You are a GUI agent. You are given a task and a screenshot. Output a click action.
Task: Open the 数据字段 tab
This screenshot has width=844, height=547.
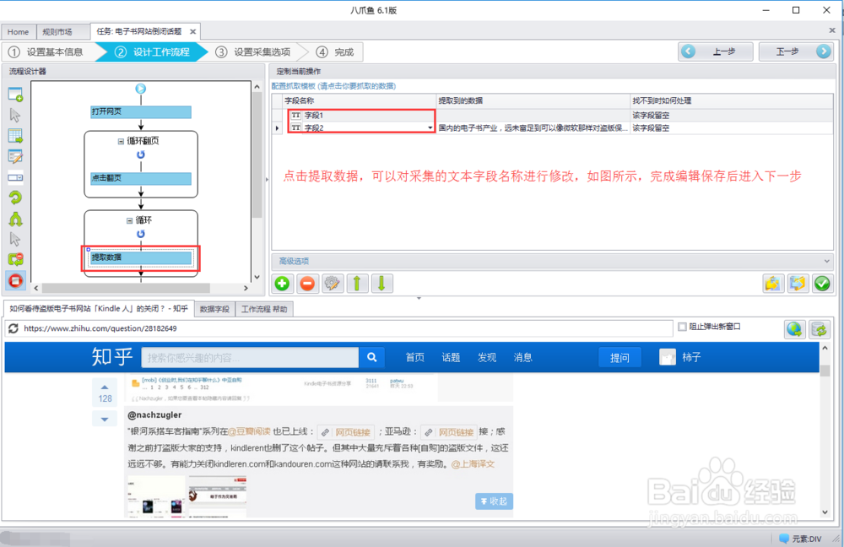[214, 309]
